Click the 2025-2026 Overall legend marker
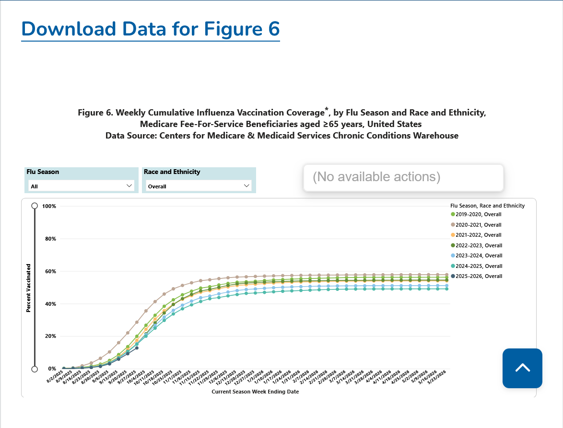Viewport: 563px width, 428px height. tap(453, 276)
